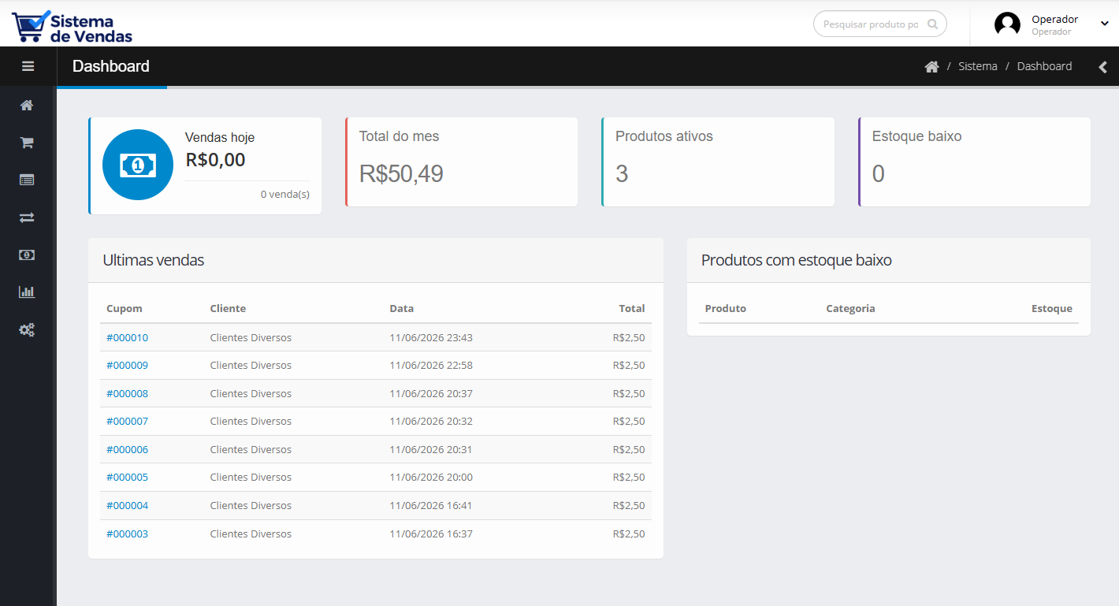This screenshot has height=606, width=1119.
Task: Open the money bill sidebar icon
Action: point(27,255)
